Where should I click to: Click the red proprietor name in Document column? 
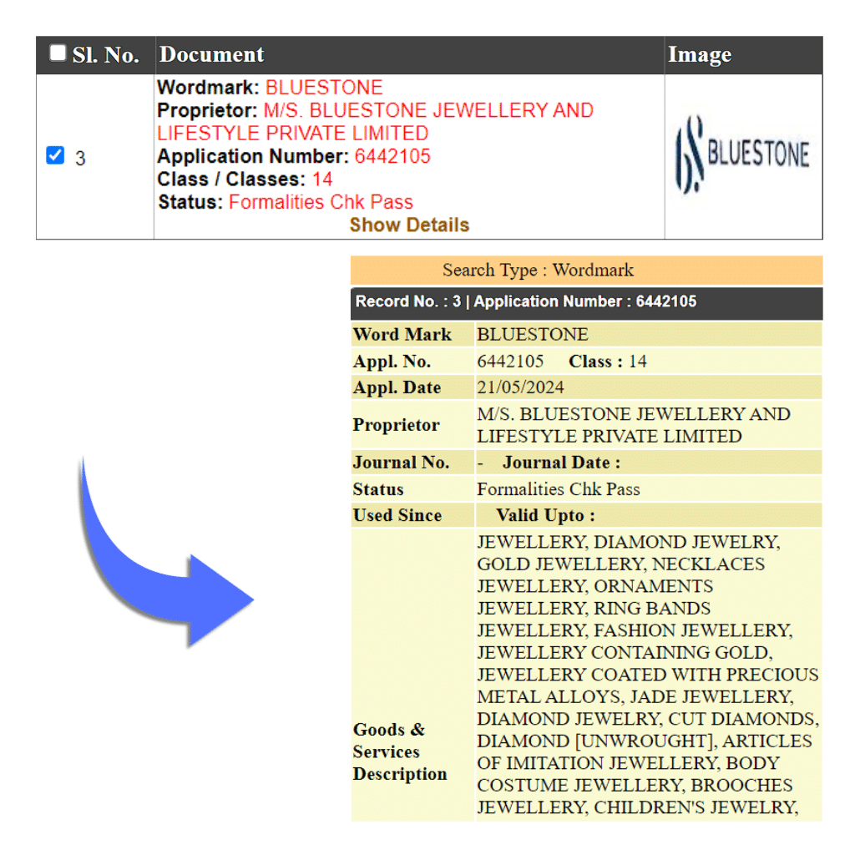click(x=427, y=111)
